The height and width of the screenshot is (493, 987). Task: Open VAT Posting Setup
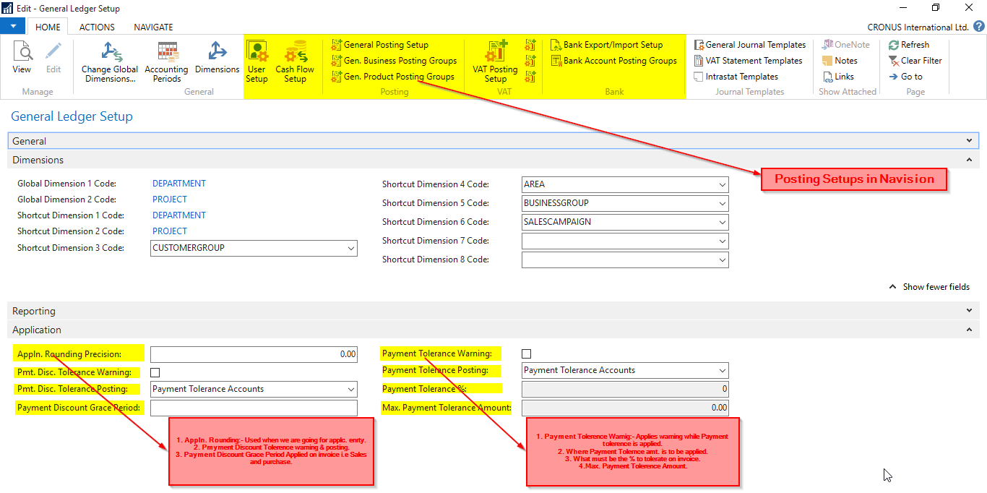coord(494,61)
